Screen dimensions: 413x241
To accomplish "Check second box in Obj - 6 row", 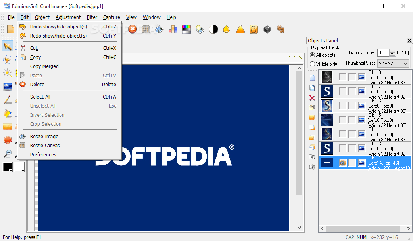I will (352, 105).
